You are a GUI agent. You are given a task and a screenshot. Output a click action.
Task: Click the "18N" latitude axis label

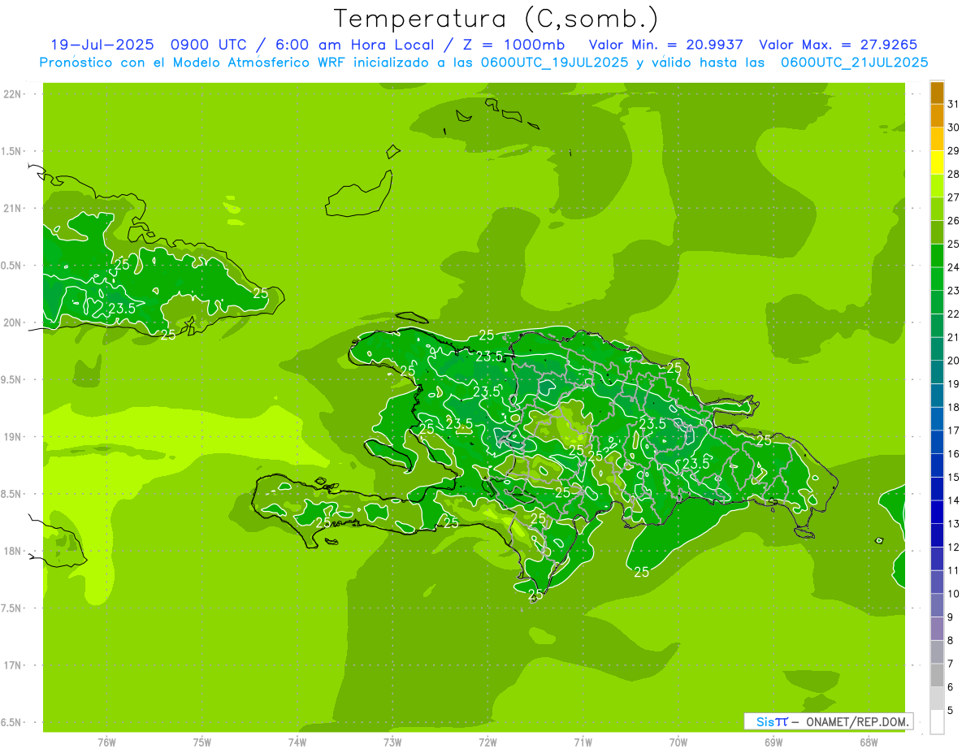(13, 551)
